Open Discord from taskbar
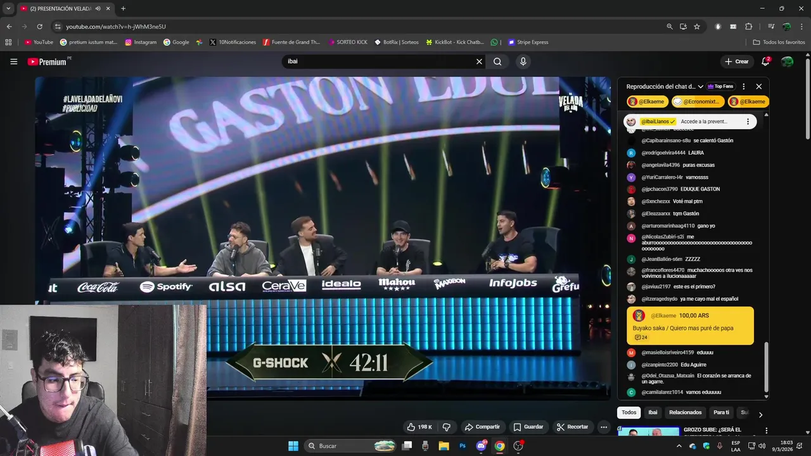Screen dimensions: 811x456 click(x=481, y=446)
